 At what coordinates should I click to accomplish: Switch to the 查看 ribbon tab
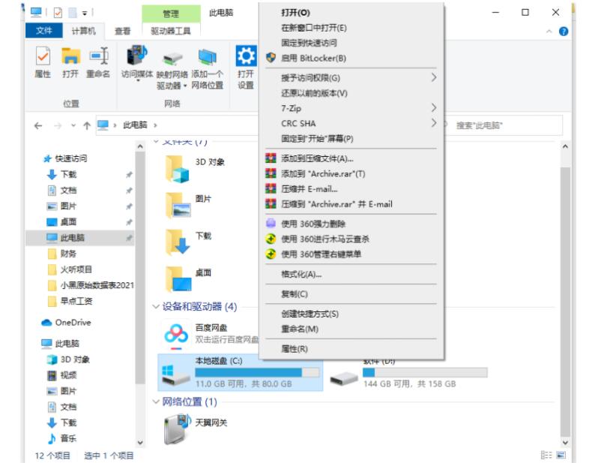point(123,31)
